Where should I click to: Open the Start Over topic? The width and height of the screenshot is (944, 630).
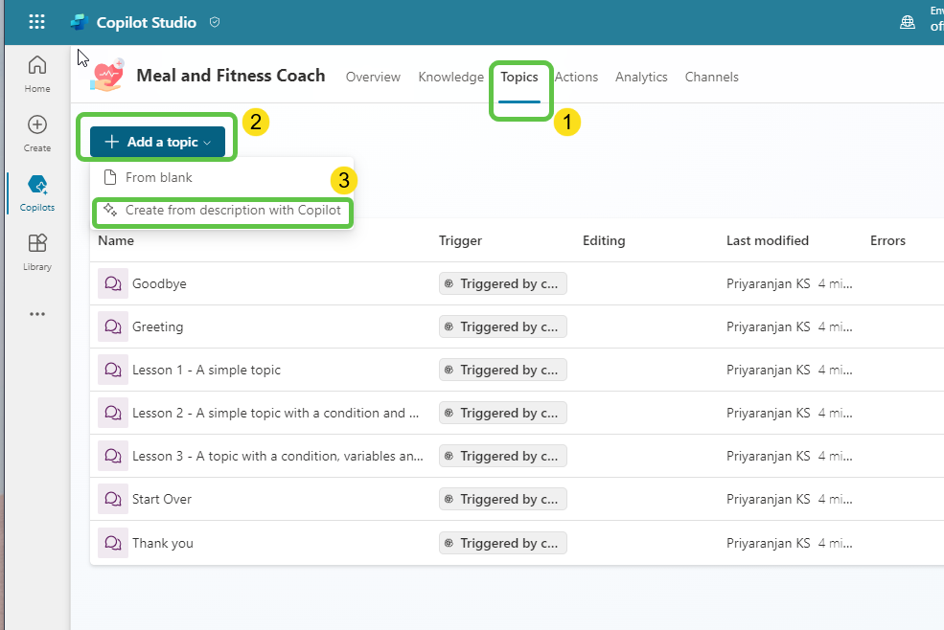point(162,499)
